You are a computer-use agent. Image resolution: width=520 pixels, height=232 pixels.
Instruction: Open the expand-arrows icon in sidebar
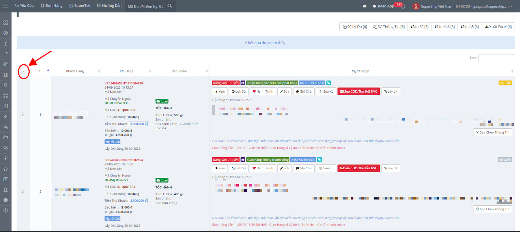(6, 96)
